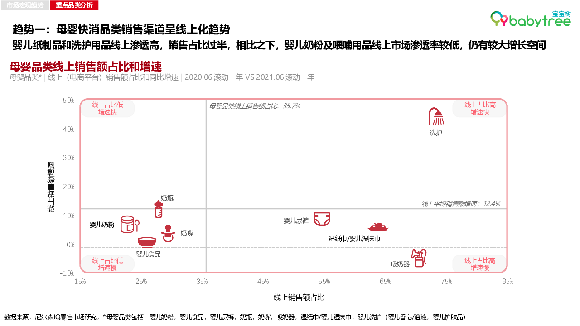Click the diaper icon beside 婴儿尿裤
Image resolution: width=580 pixels, height=326 pixels.
pos(322,220)
